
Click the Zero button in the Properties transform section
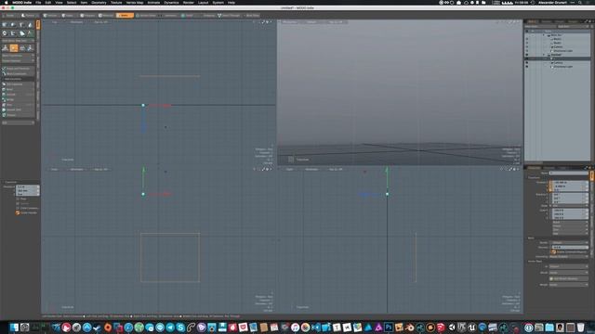pyautogui.click(x=570, y=230)
